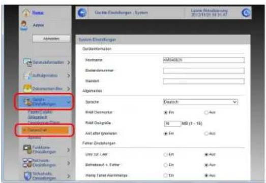Select Aus for RAM-Disk-Modus
The image size is (266, 183).
tap(206, 112)
